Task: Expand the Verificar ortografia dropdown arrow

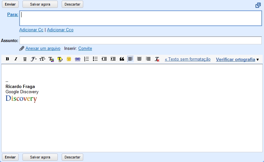Action: (x=257, y=60)
